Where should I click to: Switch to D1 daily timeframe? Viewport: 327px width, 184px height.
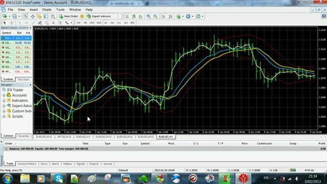pyautogui.click(x=119, y=22)
